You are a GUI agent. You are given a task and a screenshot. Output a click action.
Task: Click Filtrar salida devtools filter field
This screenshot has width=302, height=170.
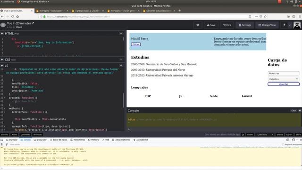[x=144, y=144]
